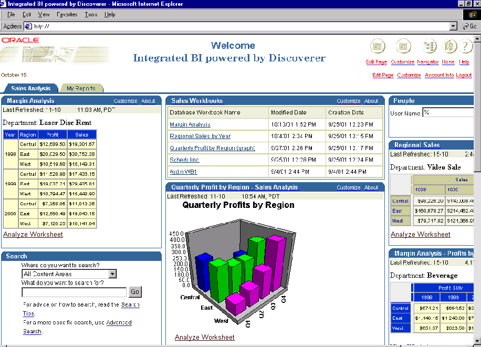Open the Help question mark icon
Viewport: 481px width, 347px height.
[x=465, y=46]
